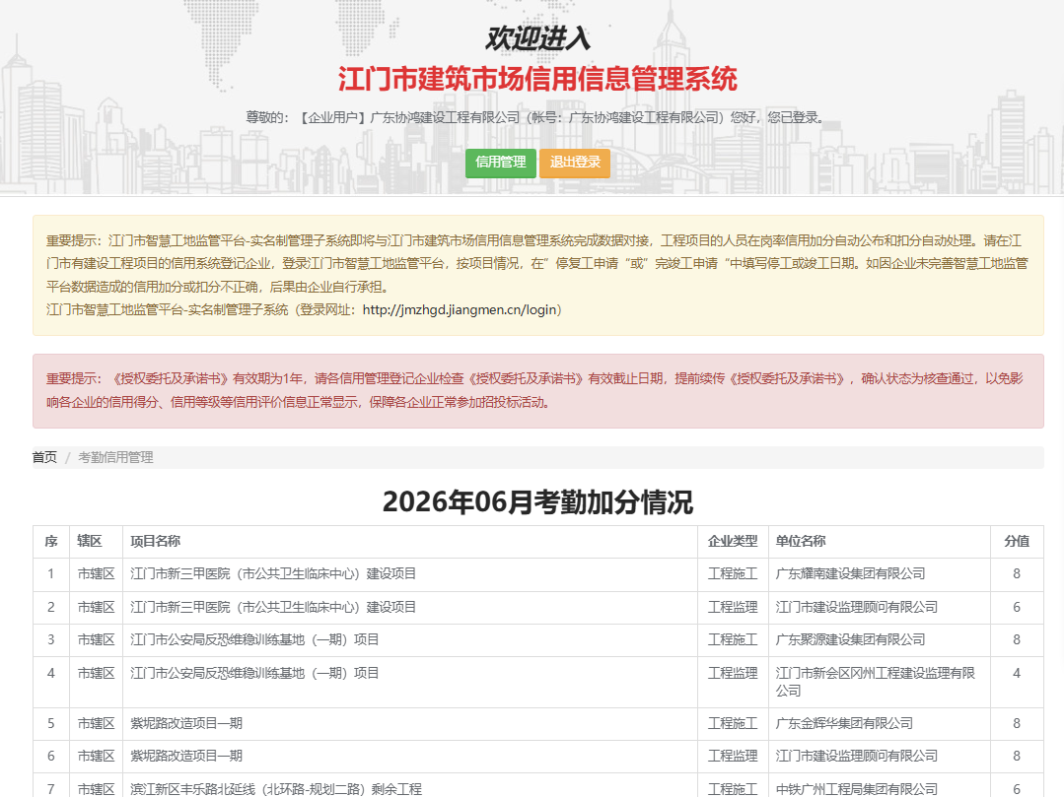Click 工程施工 type in row 5
1064x797 pixels.
[x=733, y=724]
